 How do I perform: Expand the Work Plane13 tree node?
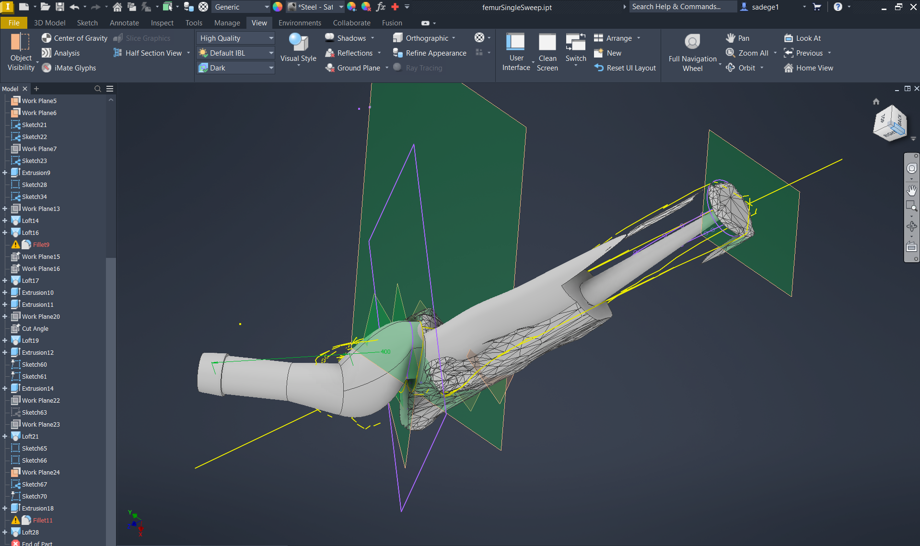point(5,209)
